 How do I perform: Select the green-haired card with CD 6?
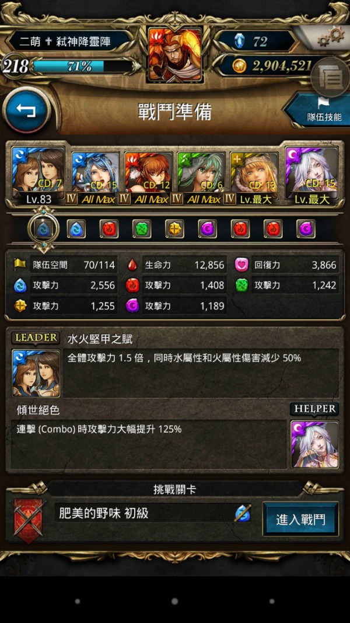click(x=201, y=179)
